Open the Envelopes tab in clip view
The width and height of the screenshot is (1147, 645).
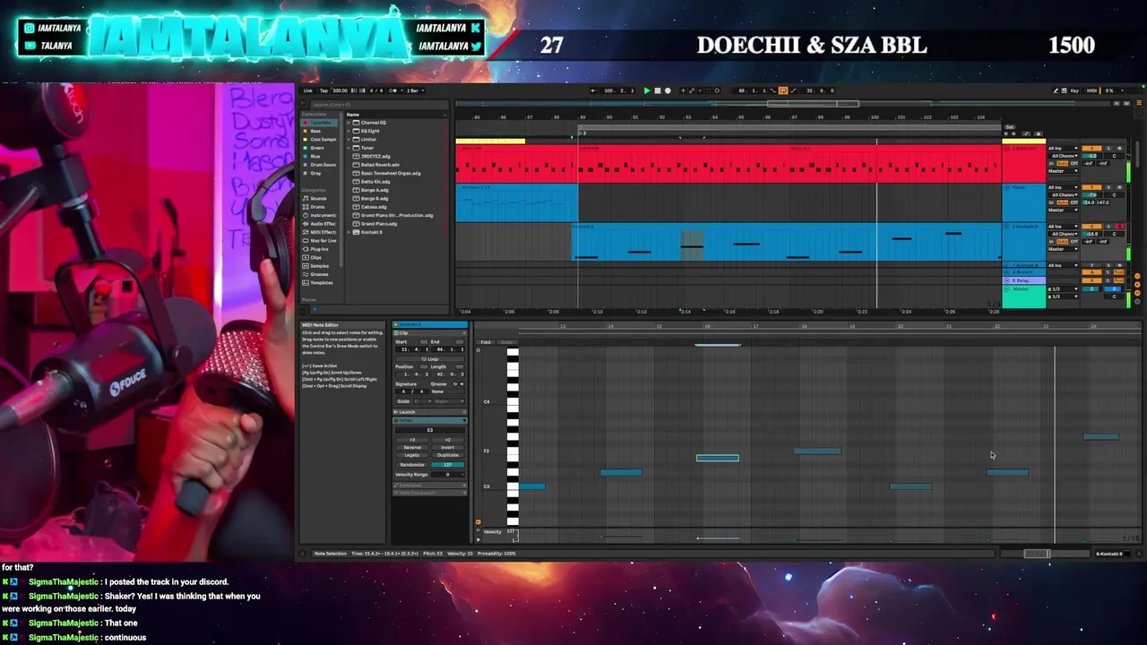tap(430, 486)
